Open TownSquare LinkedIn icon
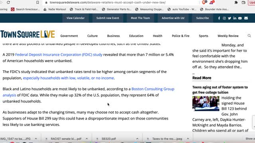This screenshot has width=255, height=143. coord(235,18)
